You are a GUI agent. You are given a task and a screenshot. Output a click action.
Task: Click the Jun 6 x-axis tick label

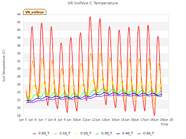(33, 120)
